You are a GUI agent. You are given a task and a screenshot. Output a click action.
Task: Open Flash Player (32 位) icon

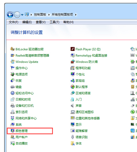tap(73, 49)
